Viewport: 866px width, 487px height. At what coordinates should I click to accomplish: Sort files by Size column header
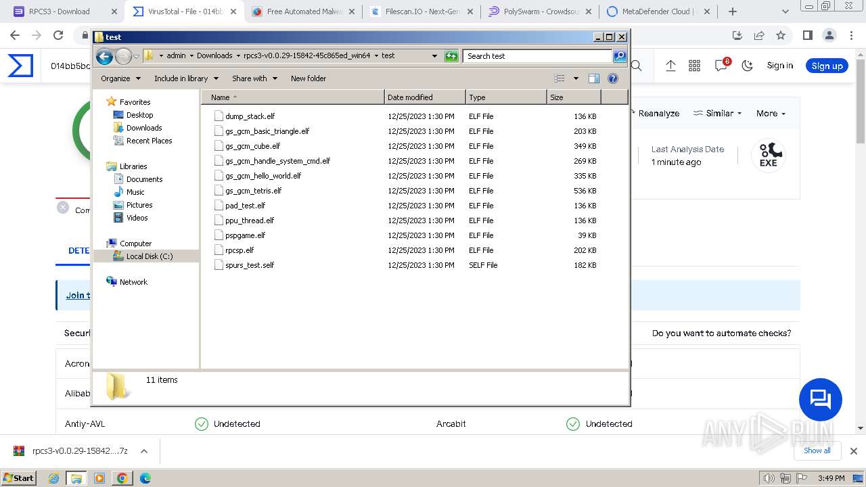point(574,97)
